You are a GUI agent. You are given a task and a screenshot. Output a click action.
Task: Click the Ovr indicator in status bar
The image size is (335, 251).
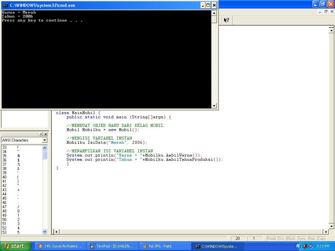(281, 239)
